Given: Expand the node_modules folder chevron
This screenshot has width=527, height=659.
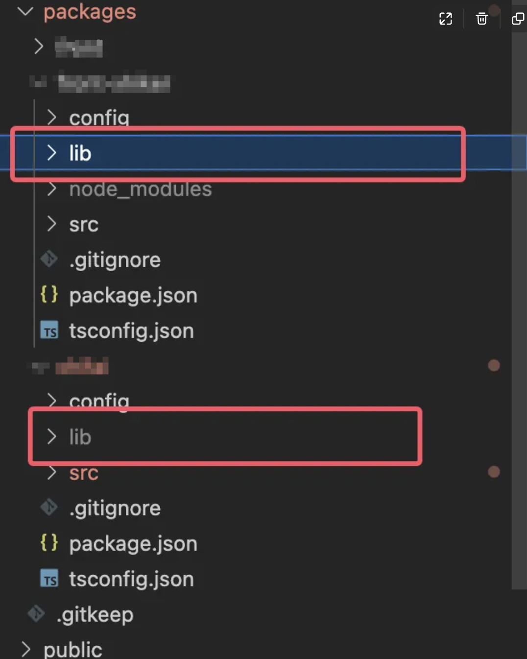Looking at the screenshot, I should click(x=51, y=189).
